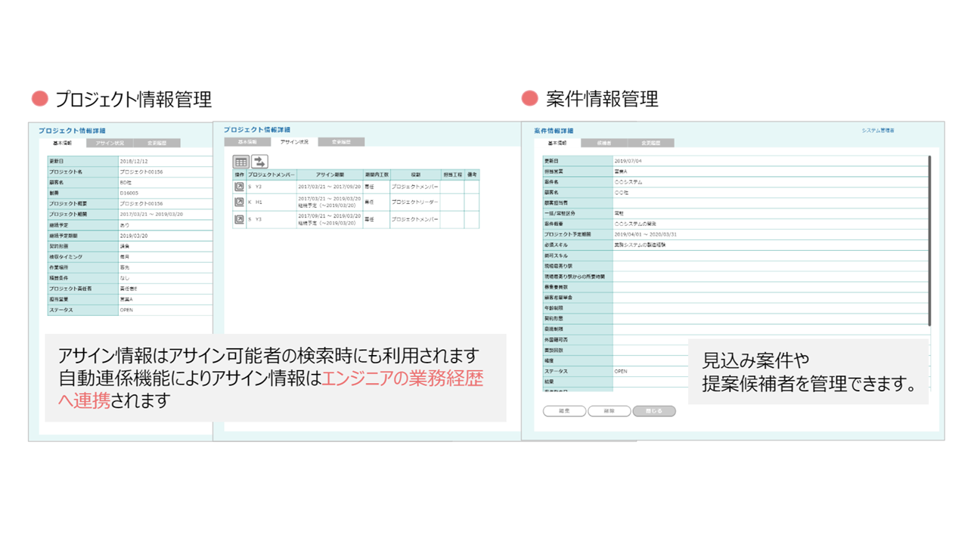Click プロジェクトメンバー column header
Viewport: 968px width, 544px height.
point(271,175)
